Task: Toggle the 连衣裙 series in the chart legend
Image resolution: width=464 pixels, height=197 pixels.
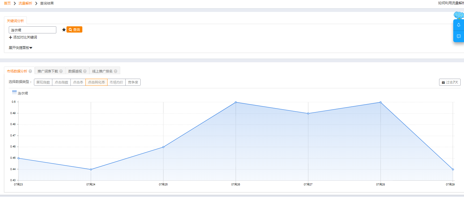Action: pos(20,93)
